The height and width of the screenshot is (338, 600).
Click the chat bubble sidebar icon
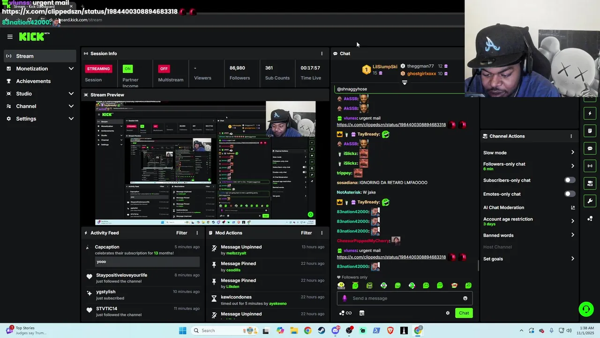click(590, 148)
